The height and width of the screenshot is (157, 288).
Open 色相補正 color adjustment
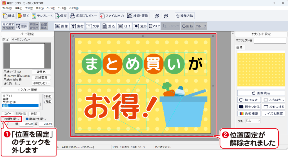pos(249,114)
